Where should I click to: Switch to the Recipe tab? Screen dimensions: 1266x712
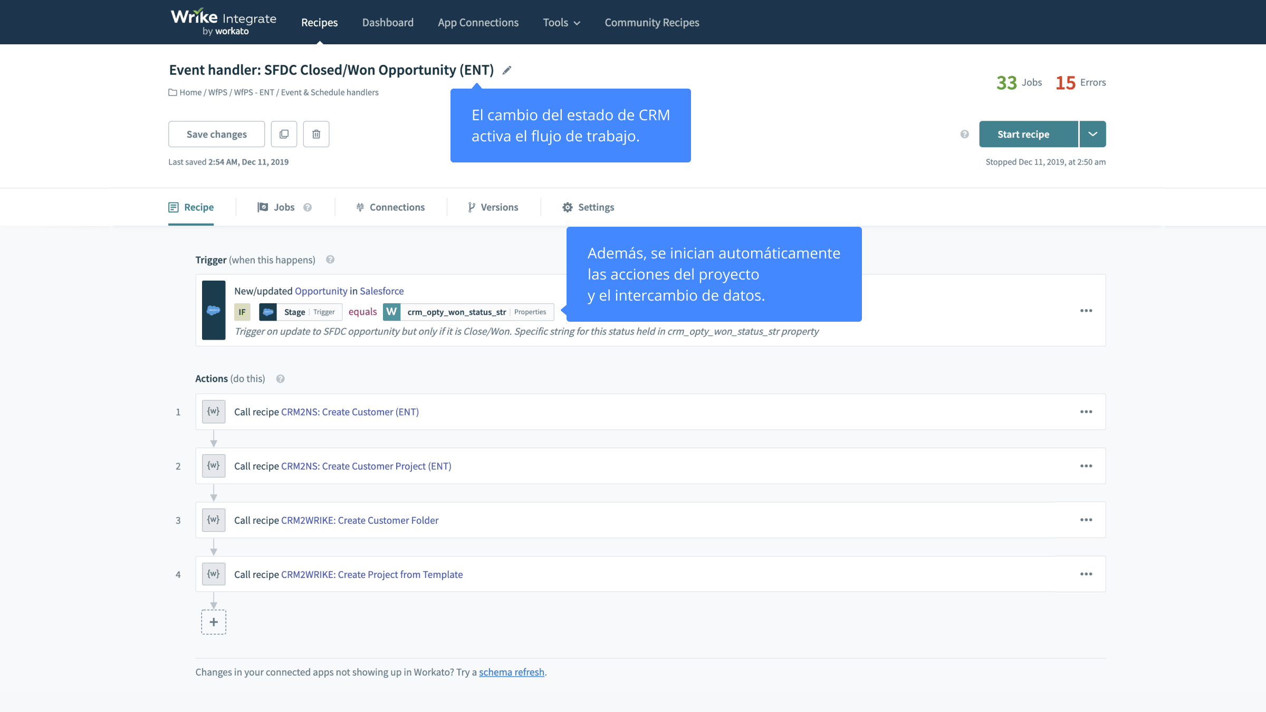click(x=191, y=207)
